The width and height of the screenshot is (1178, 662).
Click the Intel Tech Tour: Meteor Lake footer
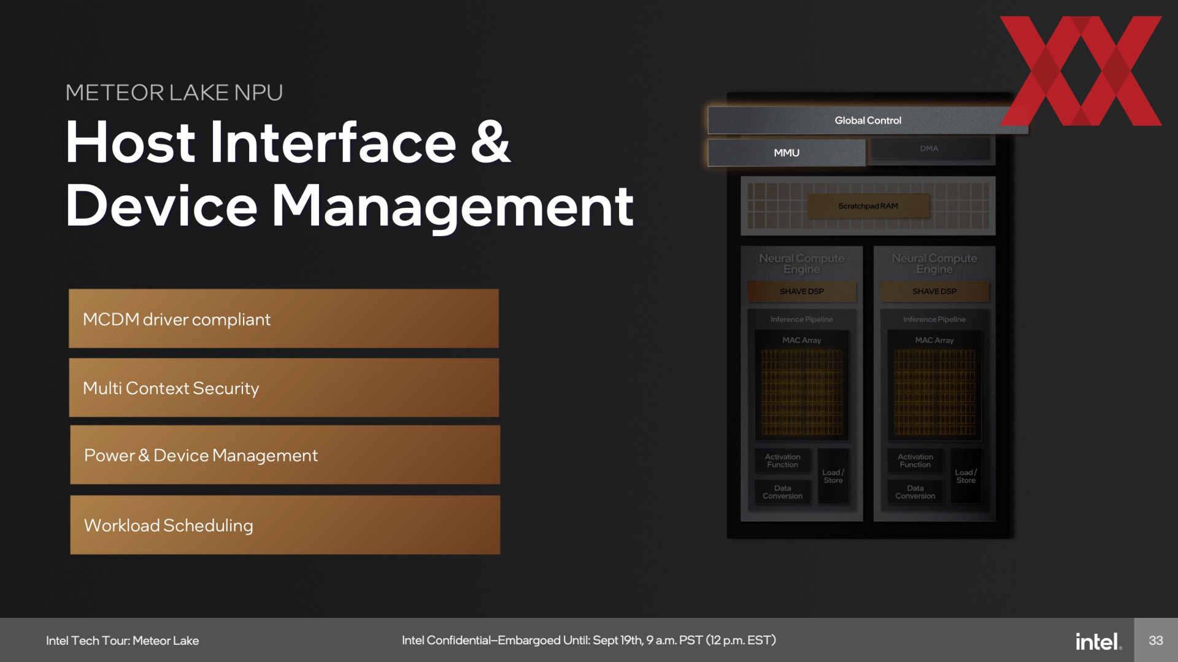point(122,641)
